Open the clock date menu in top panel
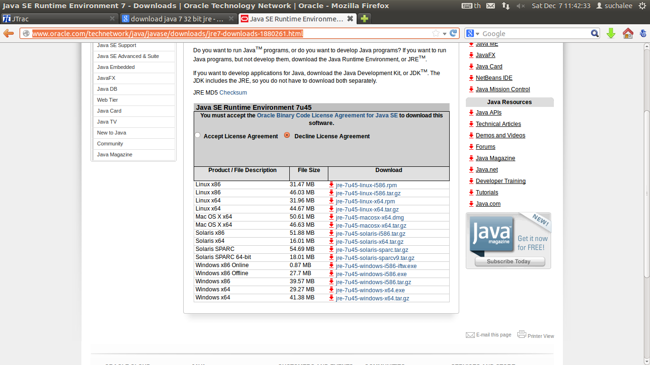 click(561, 6)
